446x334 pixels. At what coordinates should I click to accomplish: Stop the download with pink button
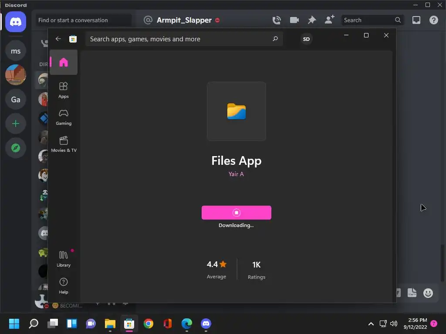click(x=237, y=212)
